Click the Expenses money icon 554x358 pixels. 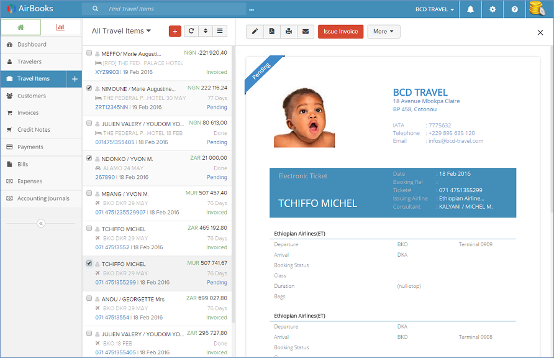tap(9, 181)
